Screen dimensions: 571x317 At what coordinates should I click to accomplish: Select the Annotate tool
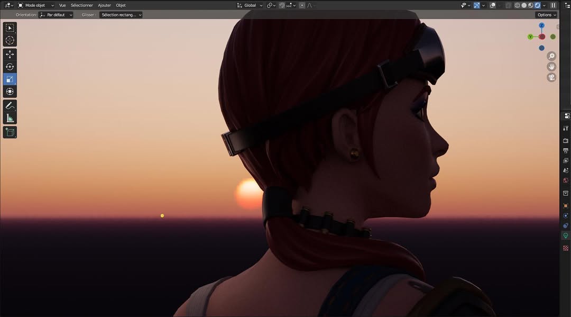pos(10,106)
